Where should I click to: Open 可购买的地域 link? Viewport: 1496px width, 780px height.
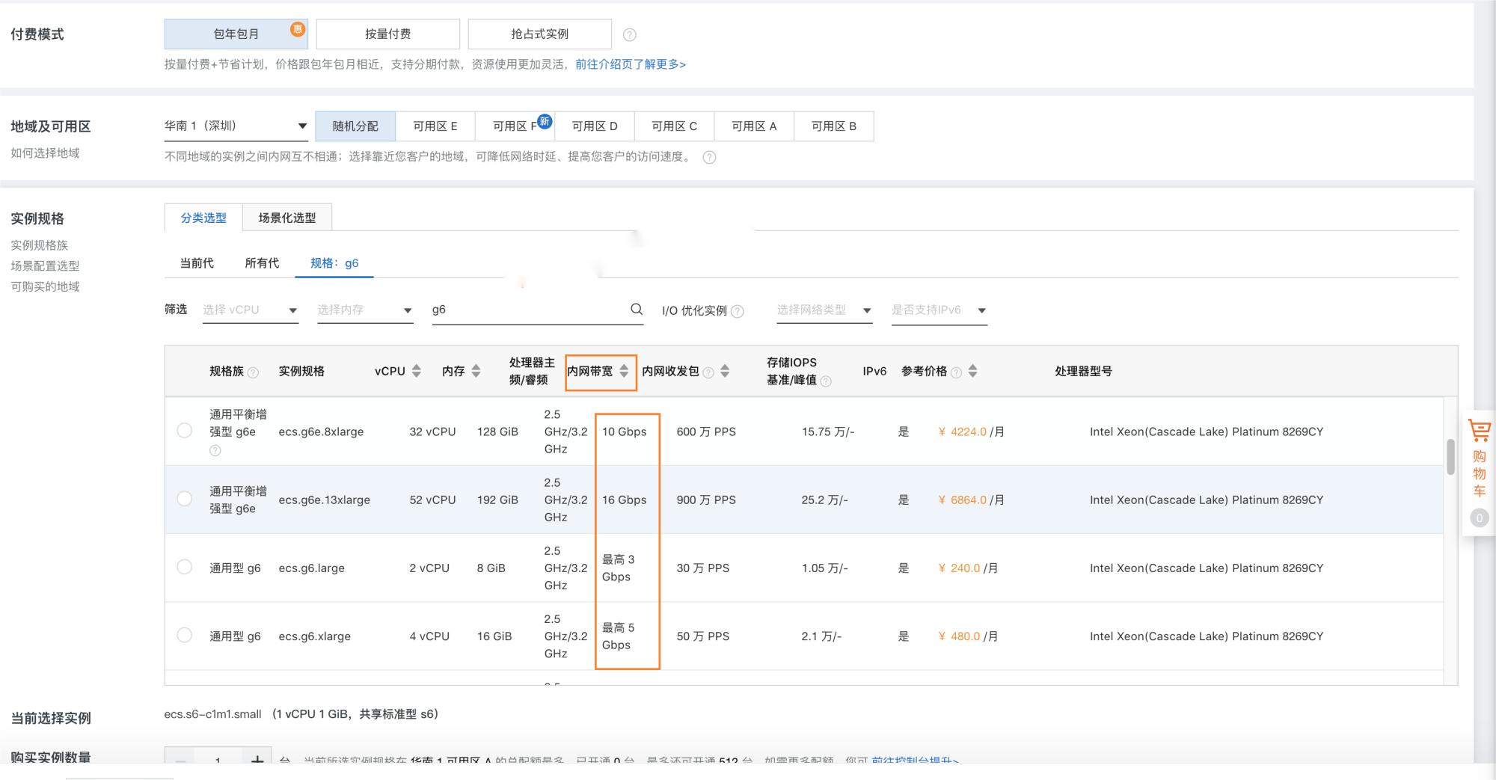pos(45,286)
